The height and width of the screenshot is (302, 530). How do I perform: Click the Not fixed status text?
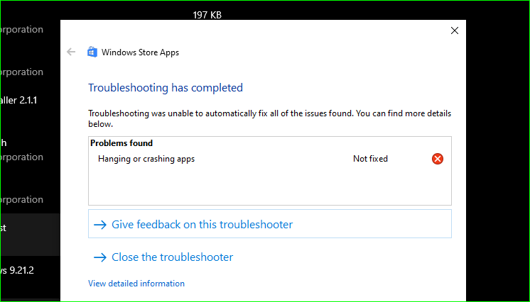tap(370, 159)
